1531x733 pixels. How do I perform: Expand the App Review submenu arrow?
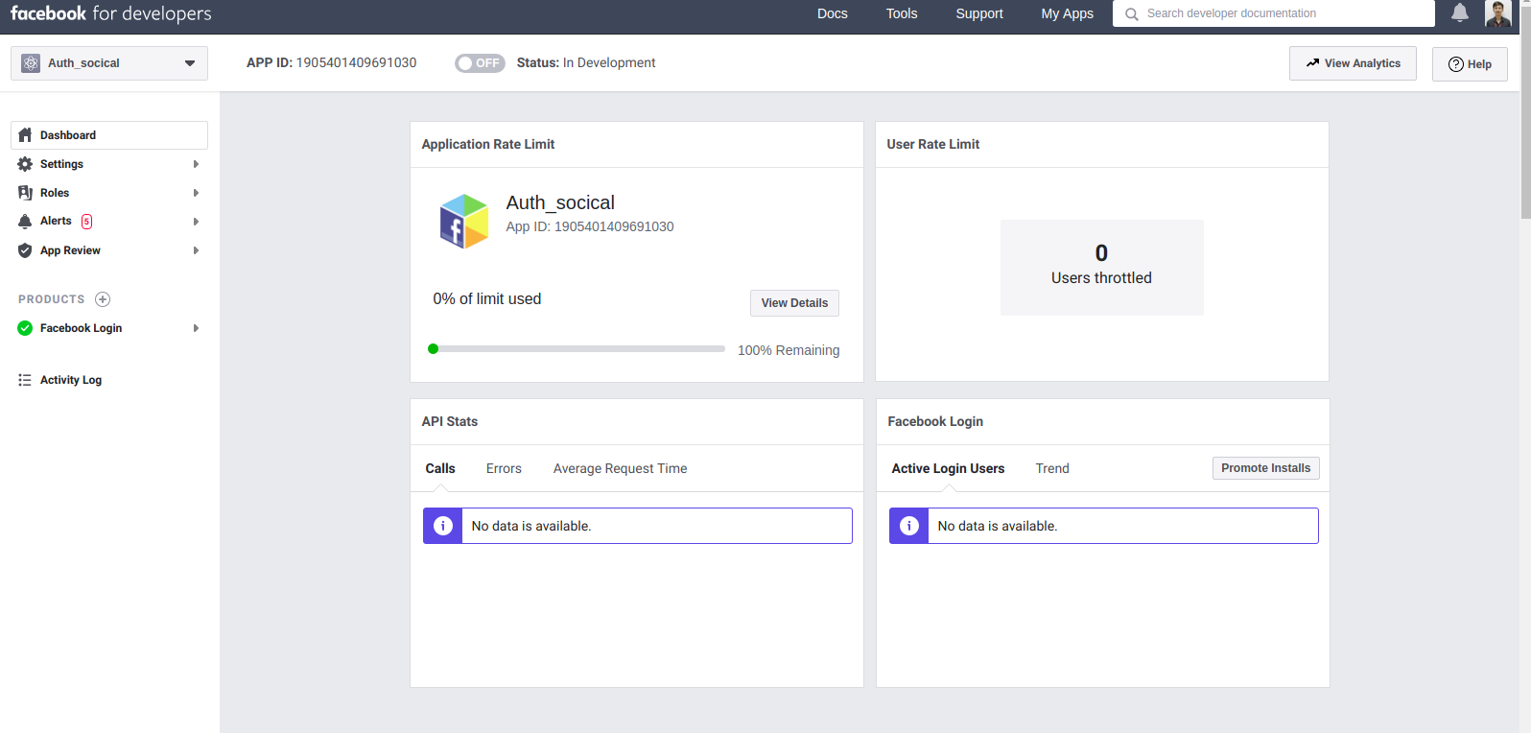[x=196, y=250]
